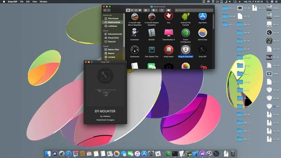Viewport: 281px width, 158px height.
Task: Open Finder from the Dock
Action: point(48,154)
